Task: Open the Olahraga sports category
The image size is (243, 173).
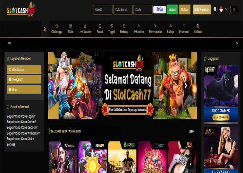Action: click(x=57, y=29)
